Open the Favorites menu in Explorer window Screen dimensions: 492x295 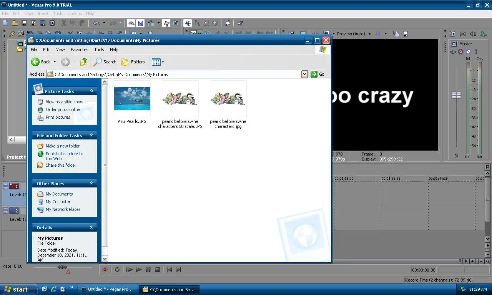tap(79, 50)
